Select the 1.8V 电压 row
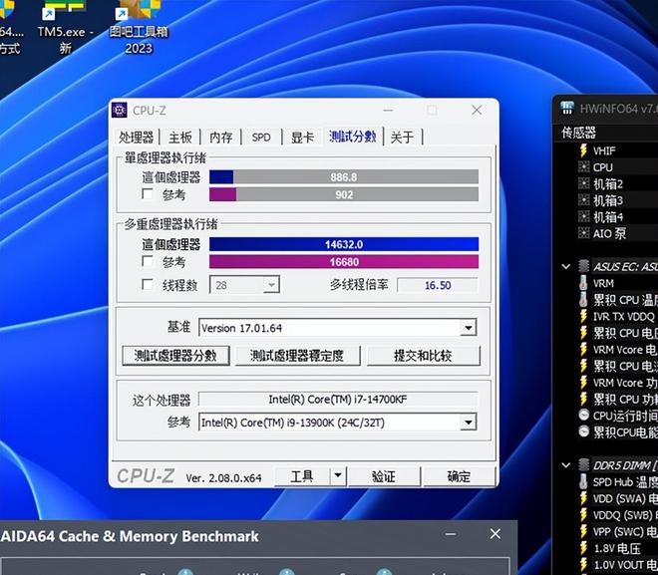 pos(617,548)
